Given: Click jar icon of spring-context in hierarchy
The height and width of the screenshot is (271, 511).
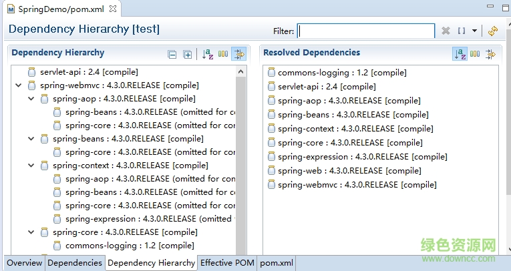Looking at the screenshot, I should pyautogui.click(x=44, y=166).
